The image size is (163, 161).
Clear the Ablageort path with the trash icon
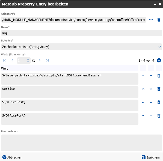(159, 20)
